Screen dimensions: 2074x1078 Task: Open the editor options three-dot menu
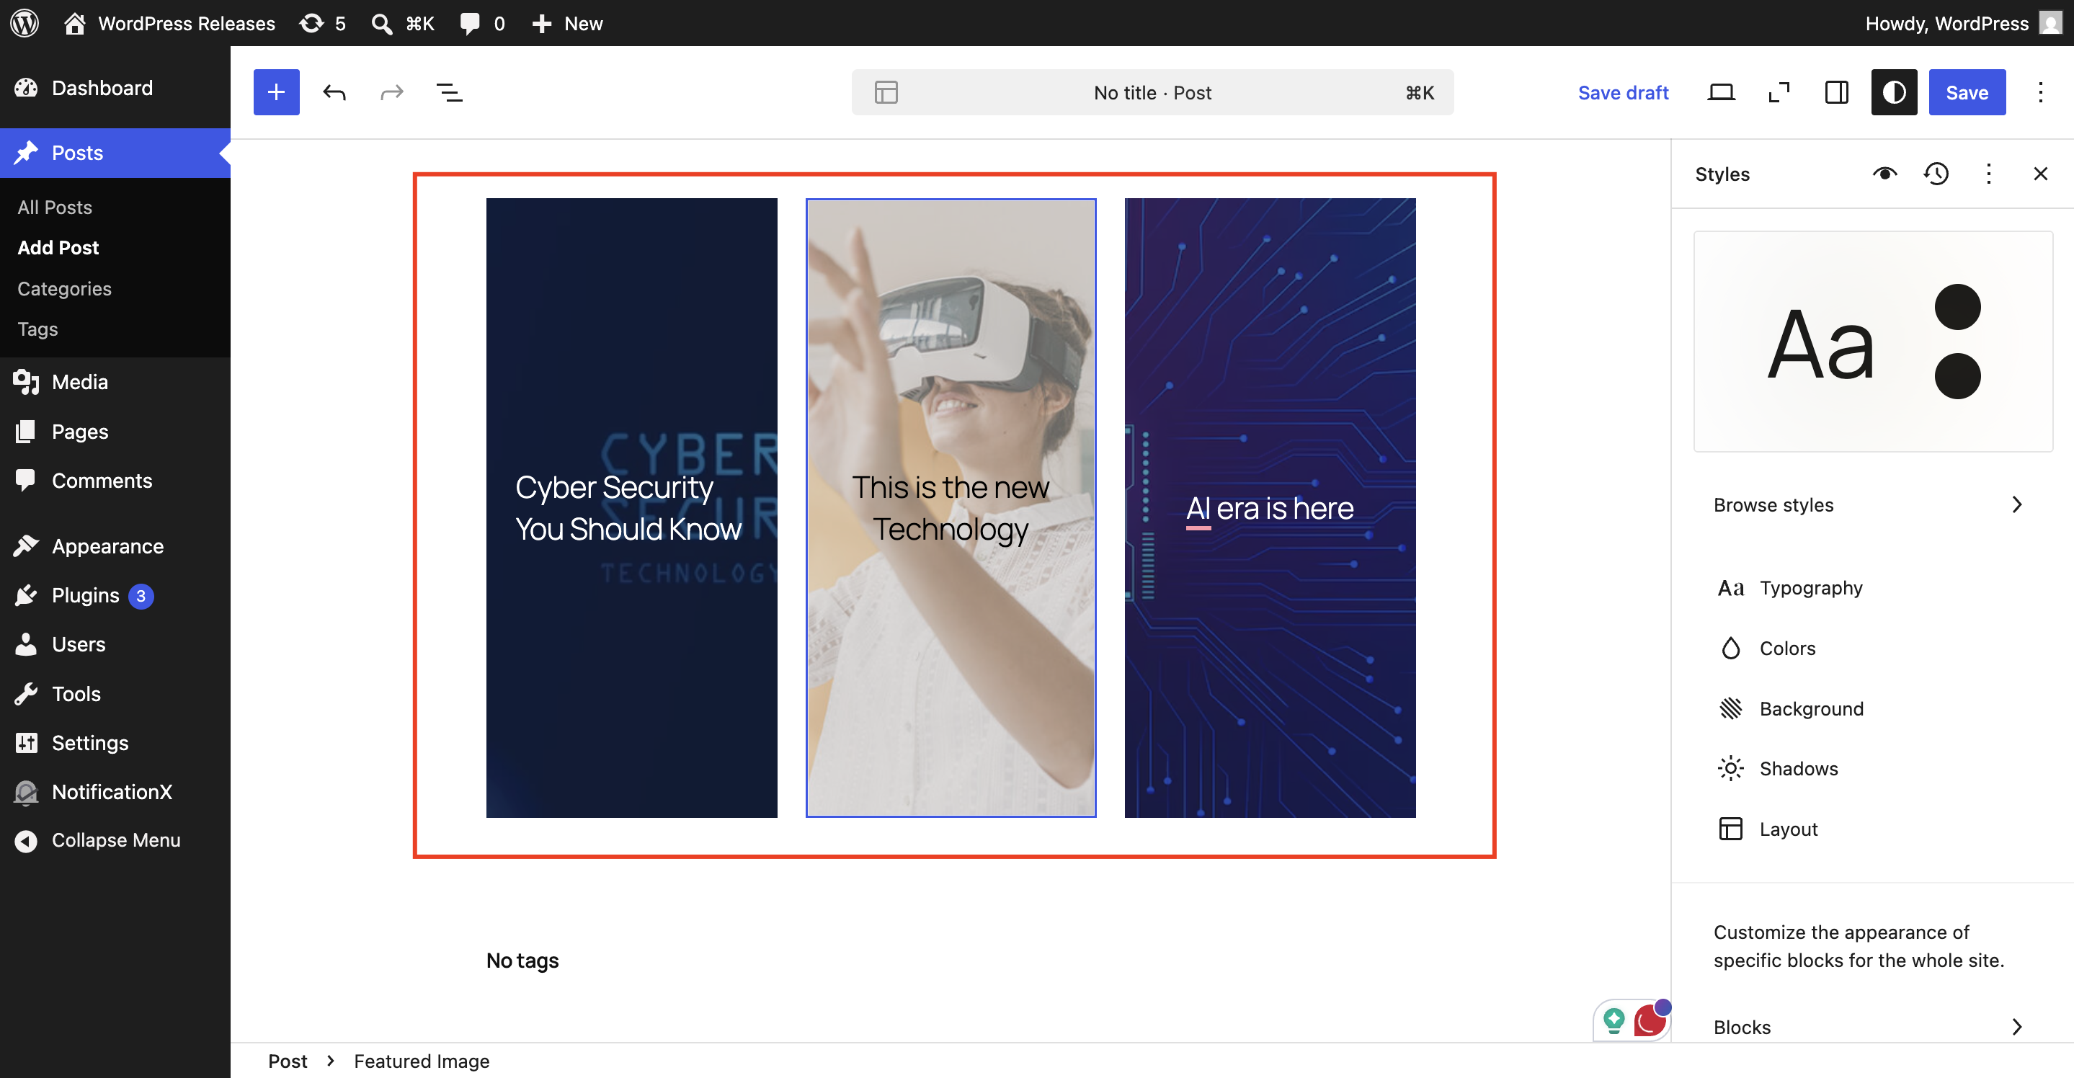[x=2040, y=92]
